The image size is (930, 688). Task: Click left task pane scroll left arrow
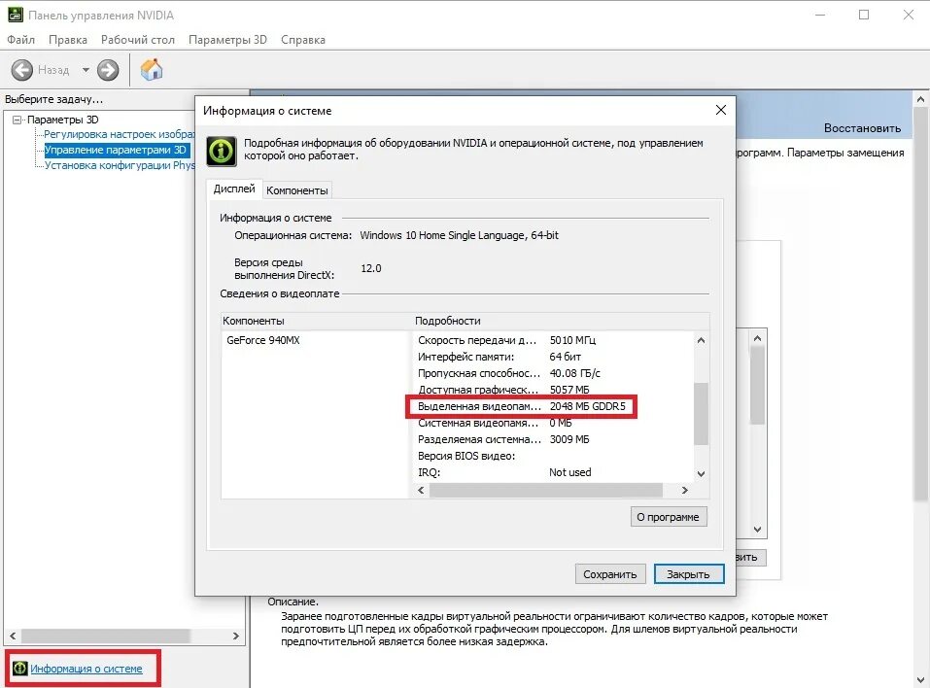[13, 636]
